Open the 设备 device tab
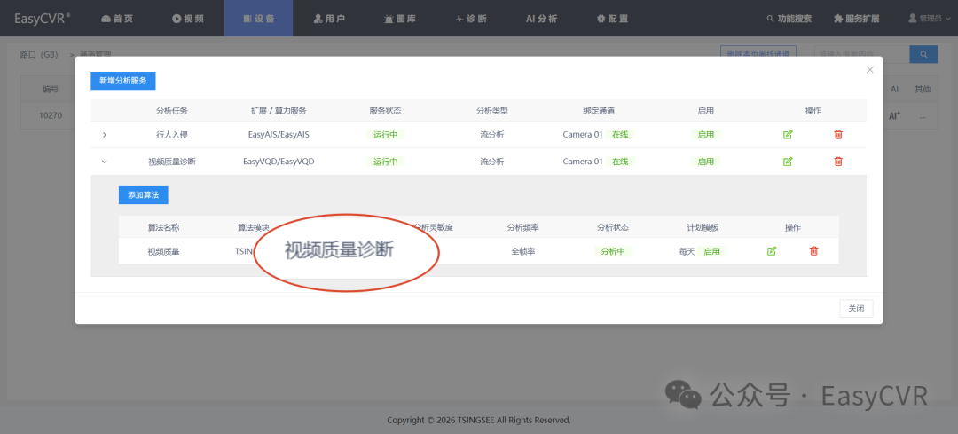This screenshot has width=958, height=434. (258, 19)
